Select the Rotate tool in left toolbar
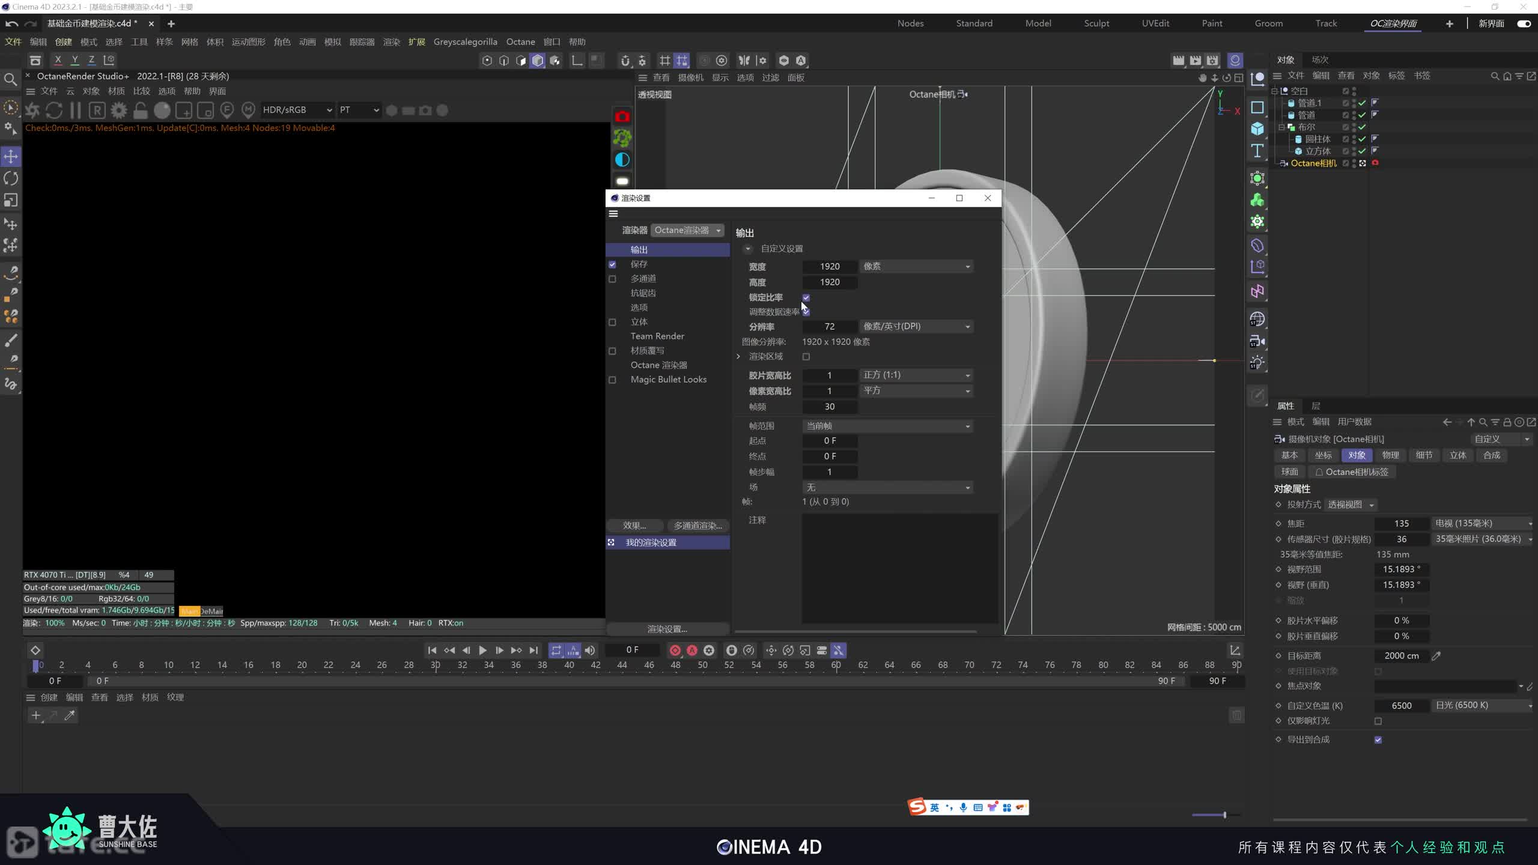This screenshot has width=1538, height=865. [11, 178]
